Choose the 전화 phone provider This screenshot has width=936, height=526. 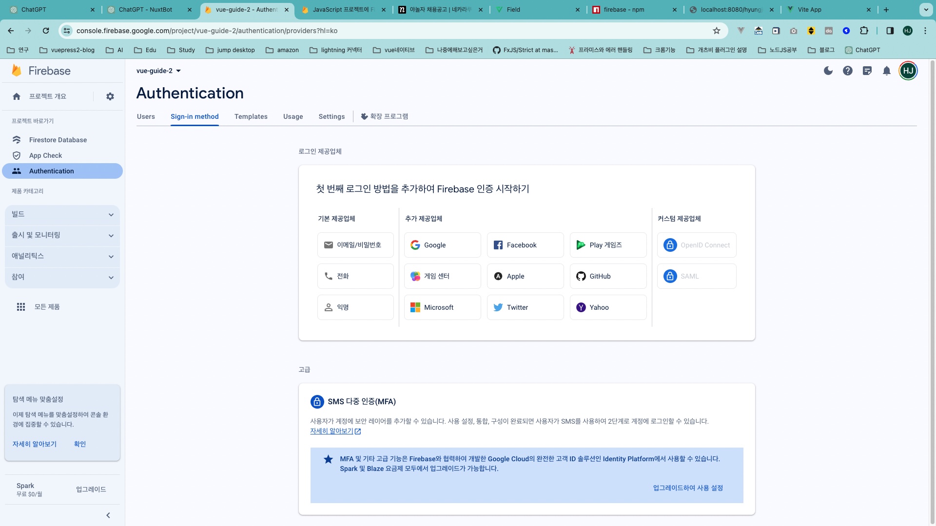click(x=355, y=276)
